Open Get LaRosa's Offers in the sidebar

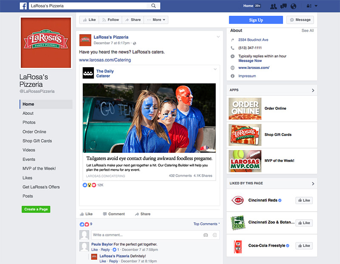pyautogui.click(x=41, y=187)
